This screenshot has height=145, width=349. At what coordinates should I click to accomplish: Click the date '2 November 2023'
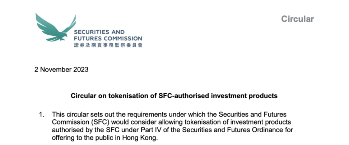point(61,70)
